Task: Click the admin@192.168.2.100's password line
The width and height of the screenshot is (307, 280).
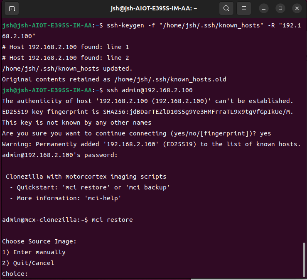Action: point(60,155)
